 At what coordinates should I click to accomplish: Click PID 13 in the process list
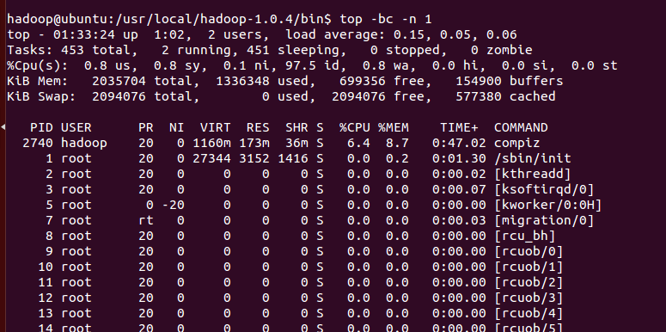coord(46,313)
